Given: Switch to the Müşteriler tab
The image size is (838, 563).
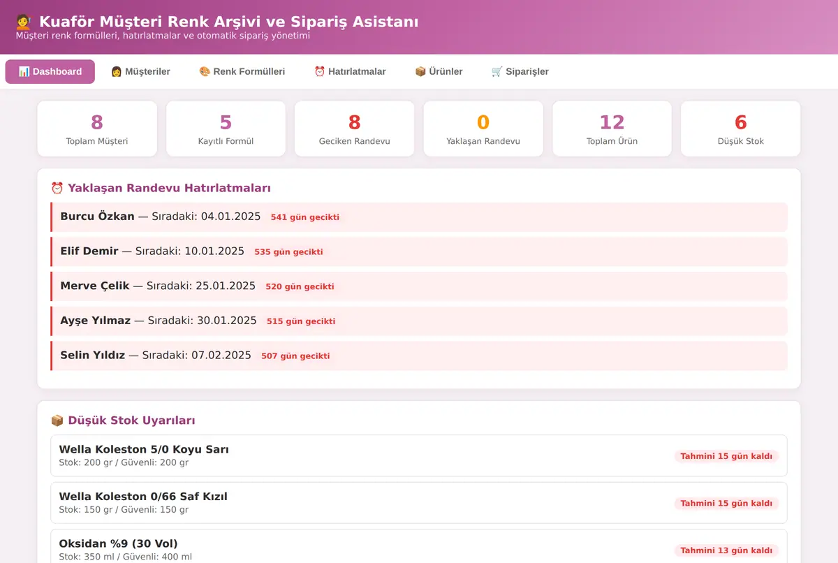Looking at the screenshot, I should pyautogui.click(x=140, y=71).
